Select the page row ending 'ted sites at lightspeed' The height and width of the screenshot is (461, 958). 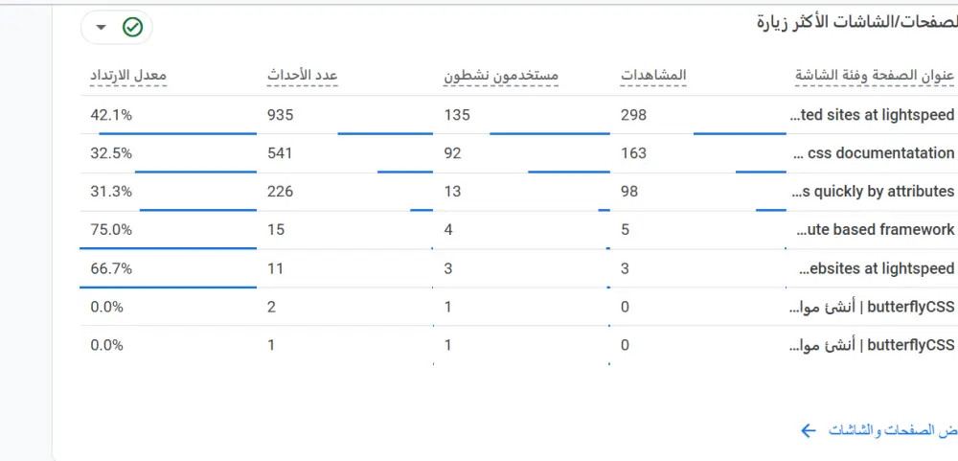pos(873,115)
